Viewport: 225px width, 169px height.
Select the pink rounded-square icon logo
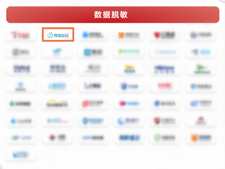[93, 103]
